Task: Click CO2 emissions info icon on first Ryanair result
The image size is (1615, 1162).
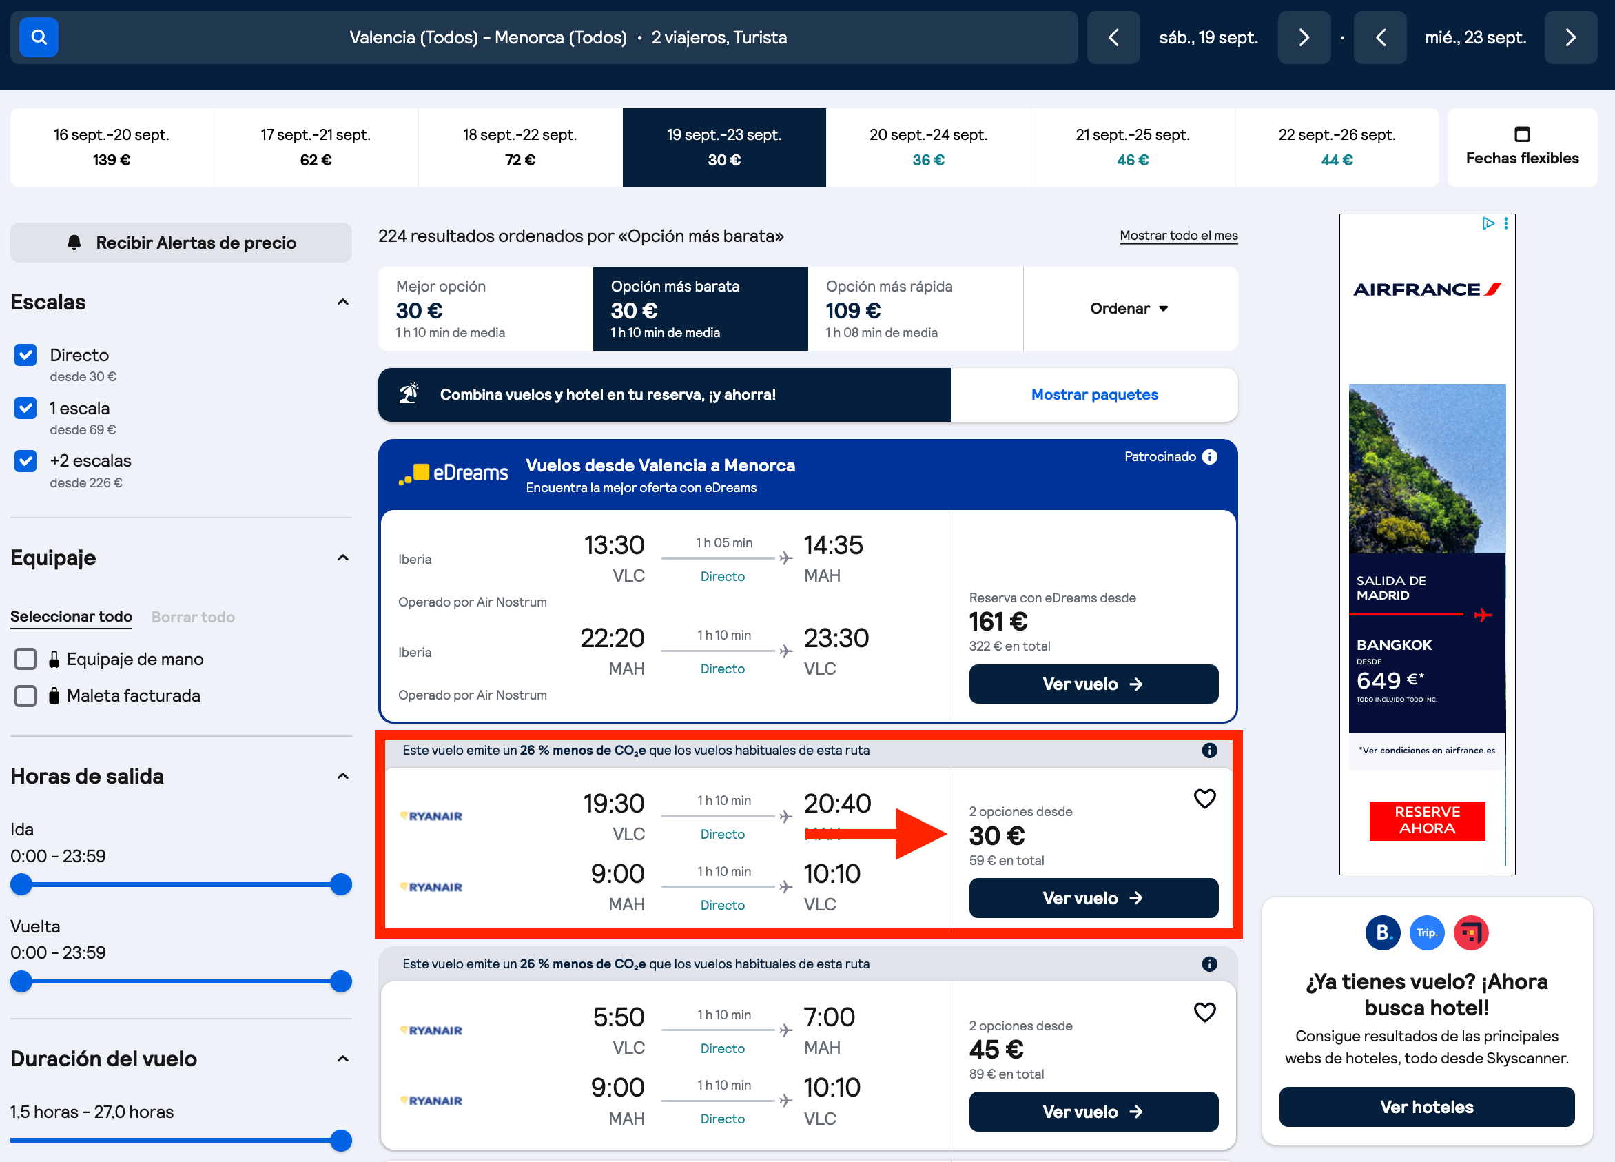Action: click(x=1209, y=751)
